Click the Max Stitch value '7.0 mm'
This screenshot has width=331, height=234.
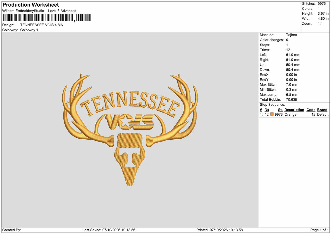point(292,85)
